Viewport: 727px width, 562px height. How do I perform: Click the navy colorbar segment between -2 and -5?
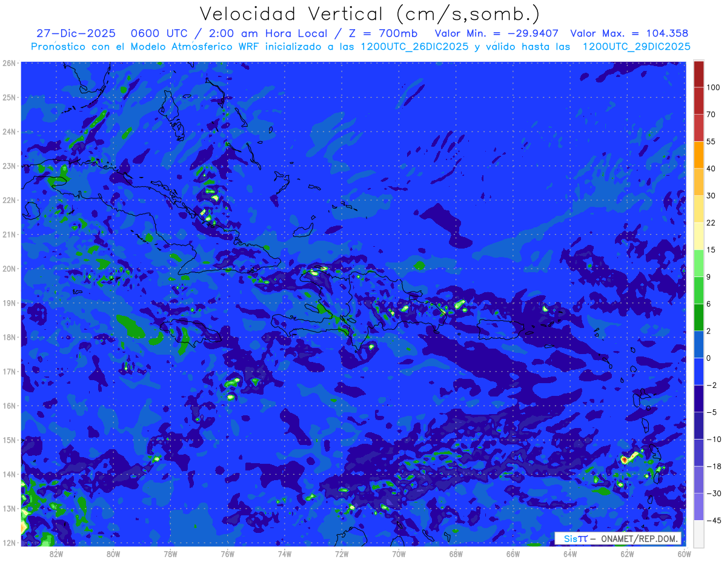click(699, 398)
